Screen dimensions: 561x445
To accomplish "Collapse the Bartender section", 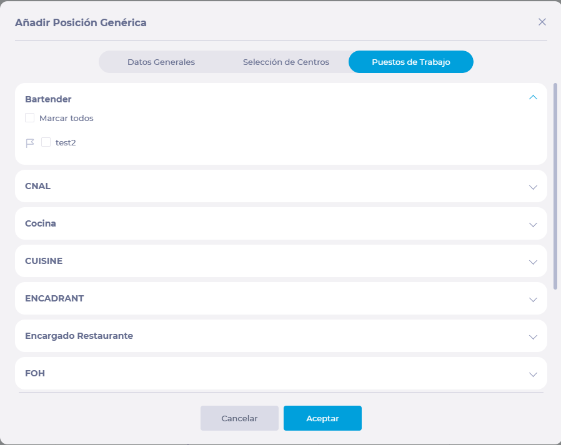I will [533, 97].
